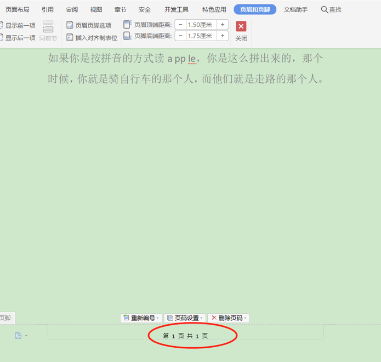Click the 页眉顶端距离 icon
381x362 pixels.
pos(127,25)
